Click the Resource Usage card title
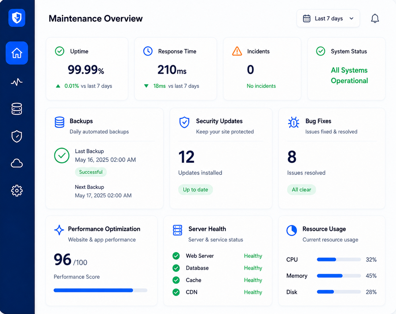 324,229
